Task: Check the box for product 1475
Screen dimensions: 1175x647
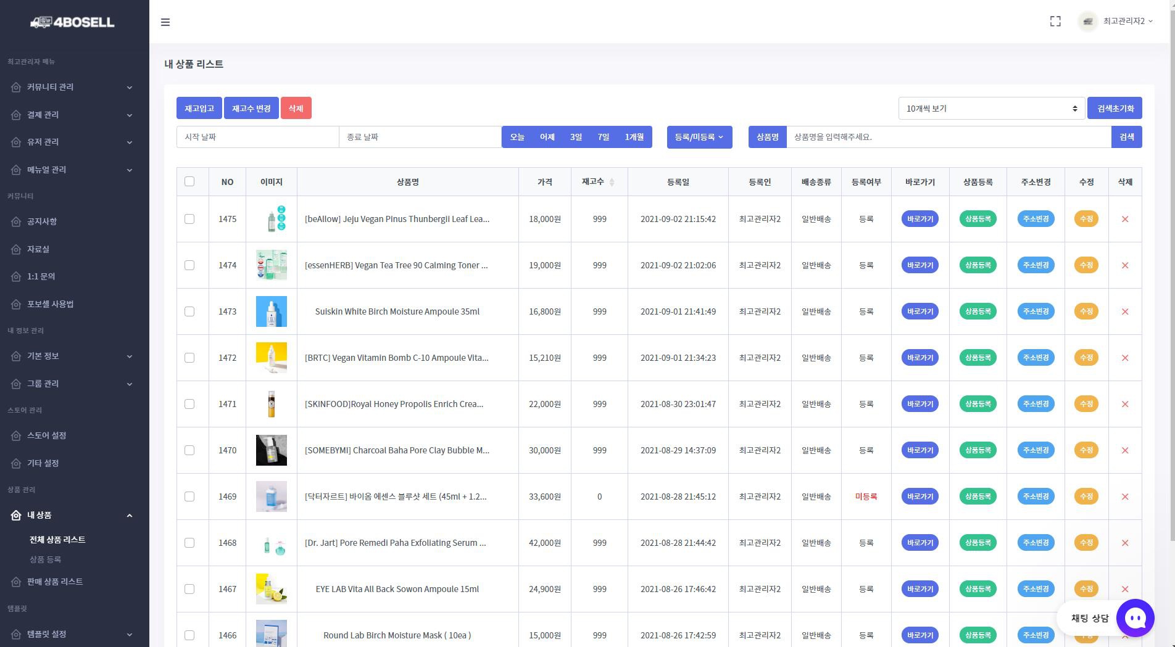Action: [189, 219]
